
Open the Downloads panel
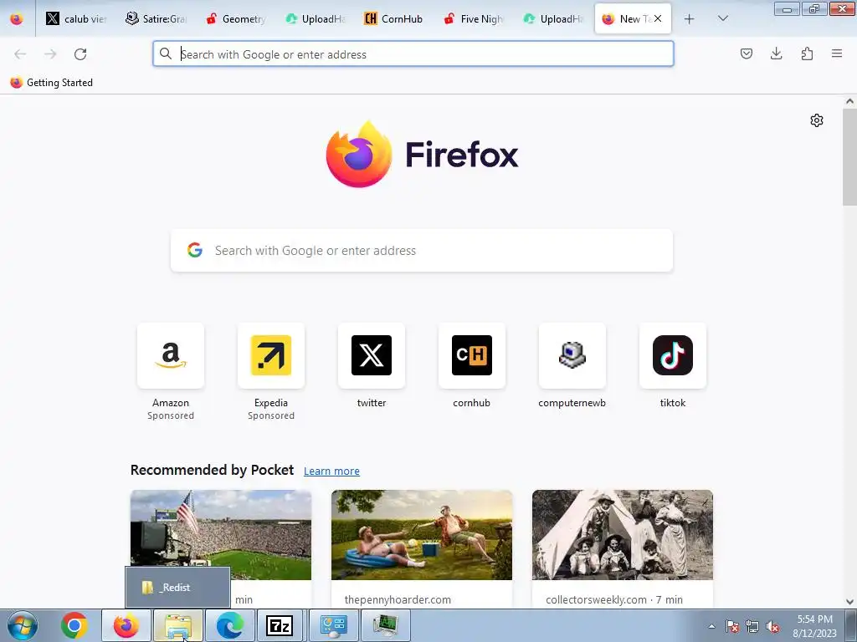coord(776,53)
